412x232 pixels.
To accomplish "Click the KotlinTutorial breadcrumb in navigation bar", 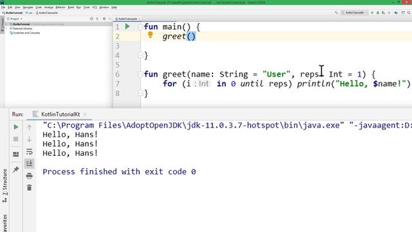I will coord(12,13).
